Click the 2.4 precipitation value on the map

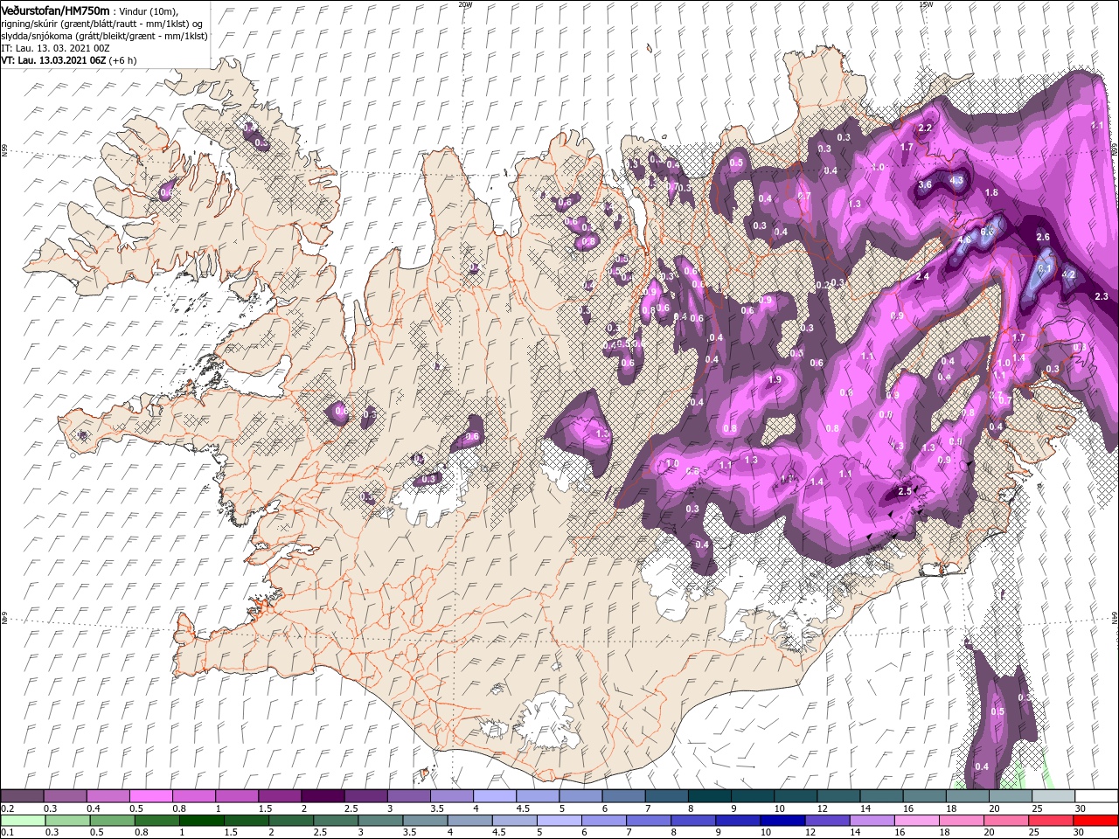pos(922,276)
